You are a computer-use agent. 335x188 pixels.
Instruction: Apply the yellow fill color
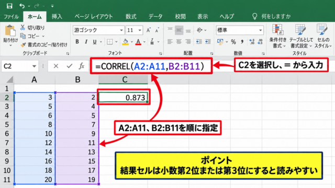126,42
